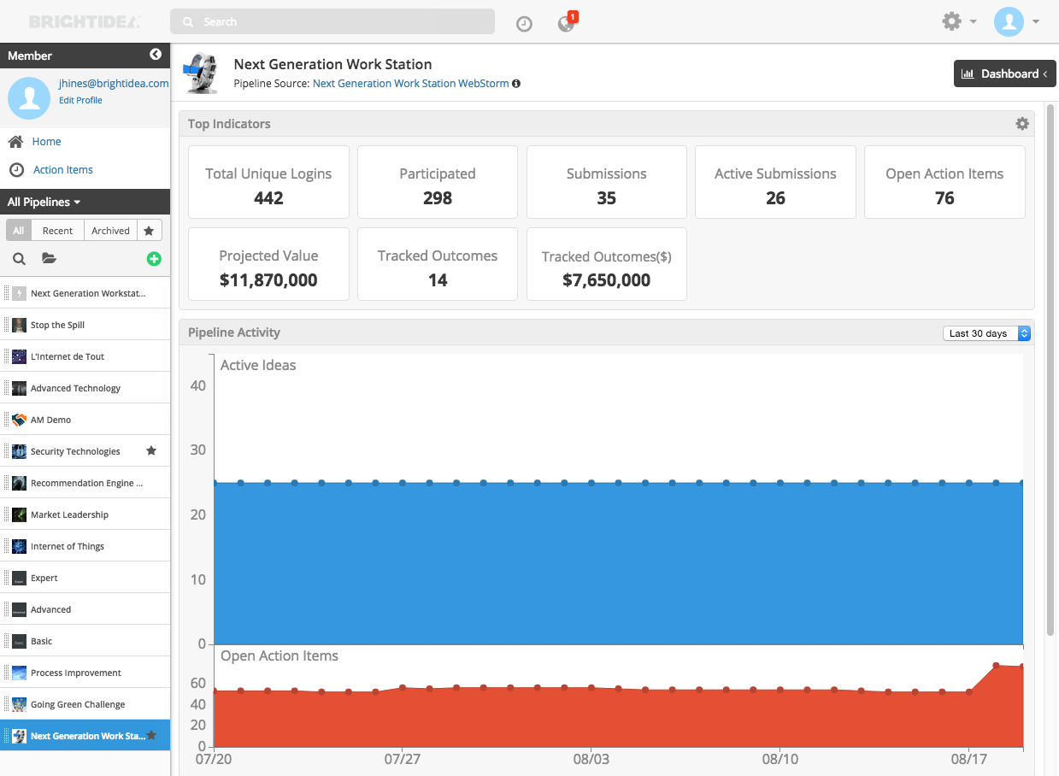The image size is (1059, 776).
Task: Collapse the Member sidebar panel
Action: [156, 55]
